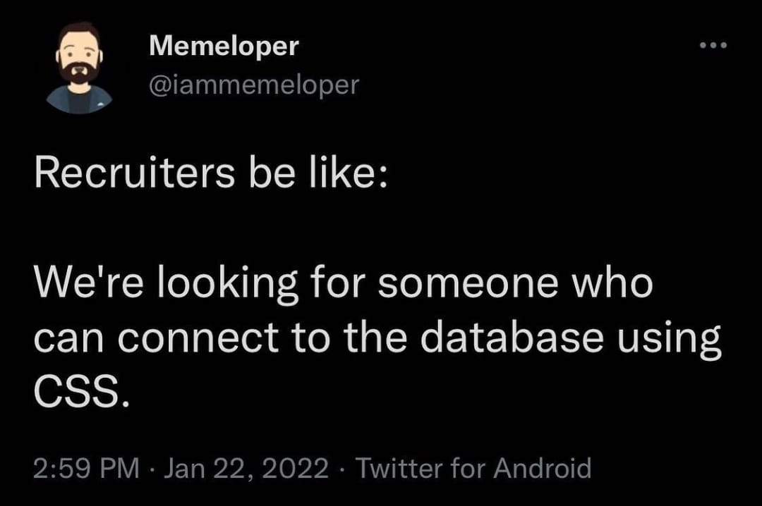Click Memeloper's bearded profile avatar

79,68
